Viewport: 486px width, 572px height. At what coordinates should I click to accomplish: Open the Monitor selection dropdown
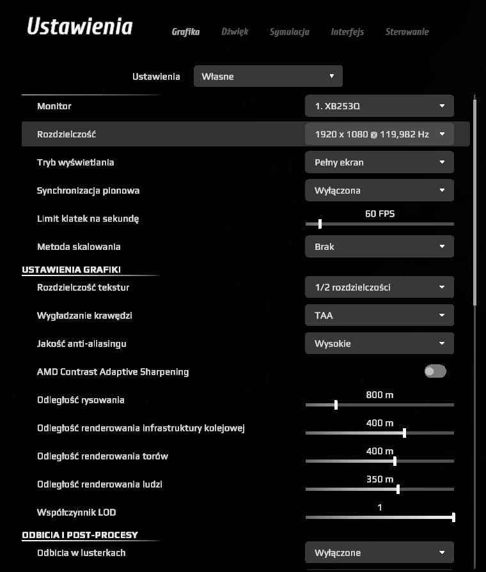[379, 106]
